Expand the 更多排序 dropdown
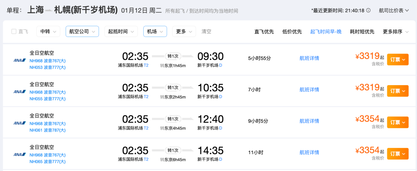Image resolution: width=417 pixels, height=171 pixels. [x=396, y=32]
